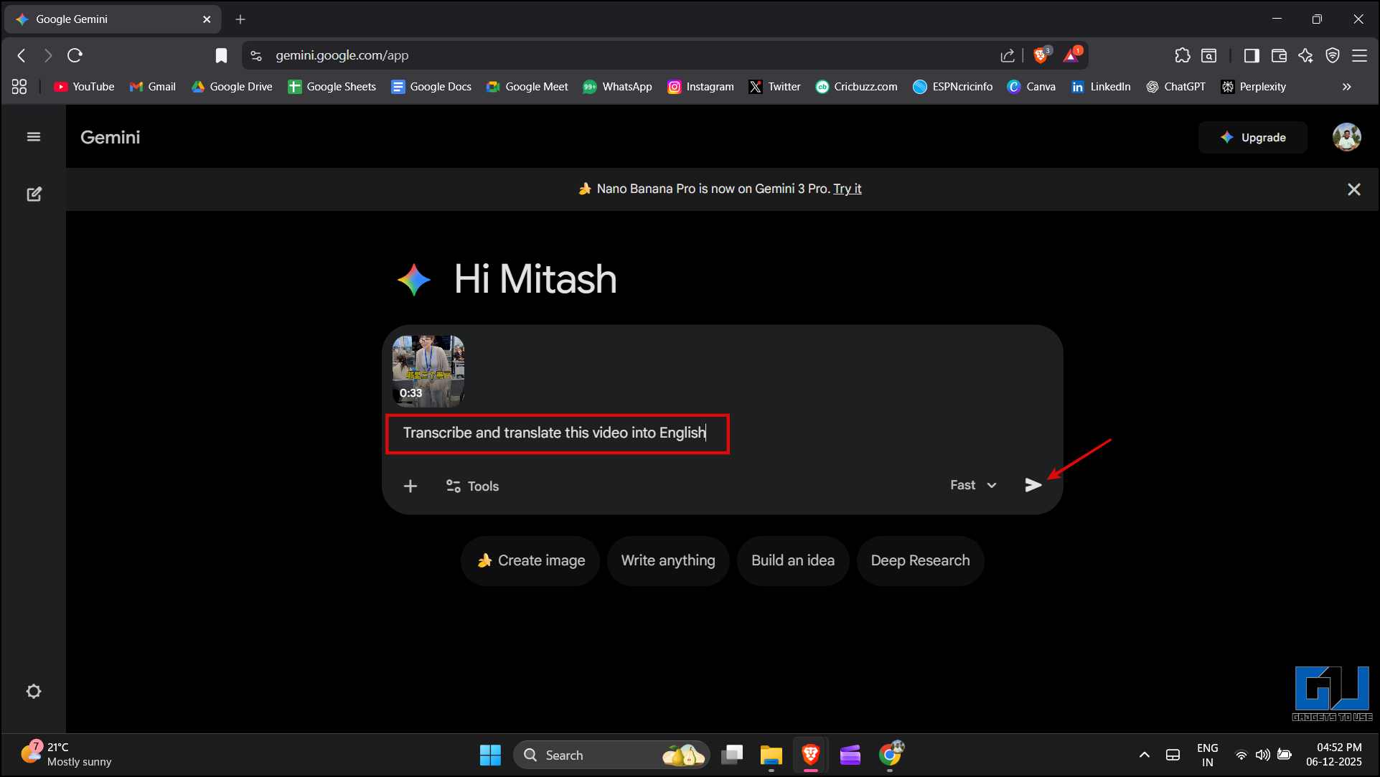The image size is (1380, 777).
Task: Open the uploaded 0:33 video thumbnail
Action: (428, 371)
